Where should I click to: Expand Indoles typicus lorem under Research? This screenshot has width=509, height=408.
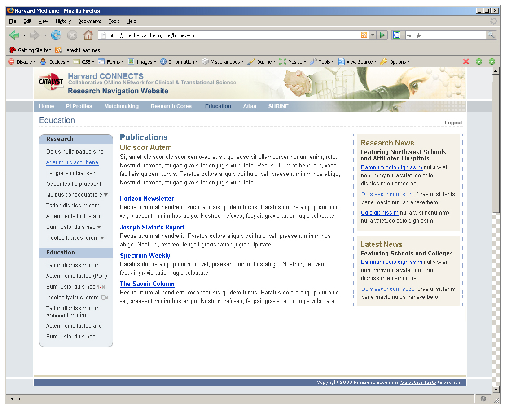click(102, 238)
